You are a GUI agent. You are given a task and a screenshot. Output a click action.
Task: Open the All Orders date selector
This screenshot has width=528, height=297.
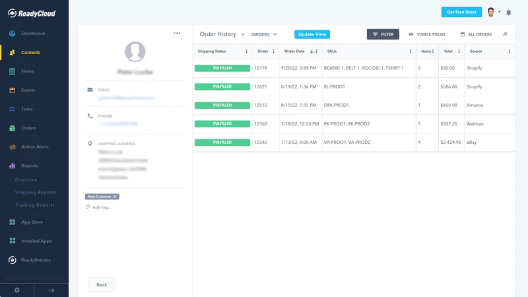tap(476, 34)
